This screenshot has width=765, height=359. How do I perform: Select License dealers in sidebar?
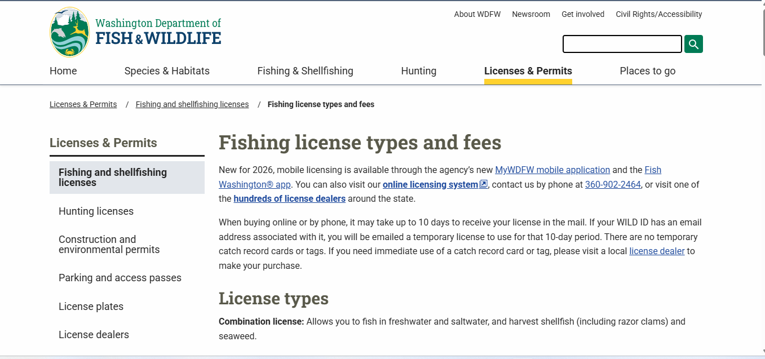click(94, 335)
